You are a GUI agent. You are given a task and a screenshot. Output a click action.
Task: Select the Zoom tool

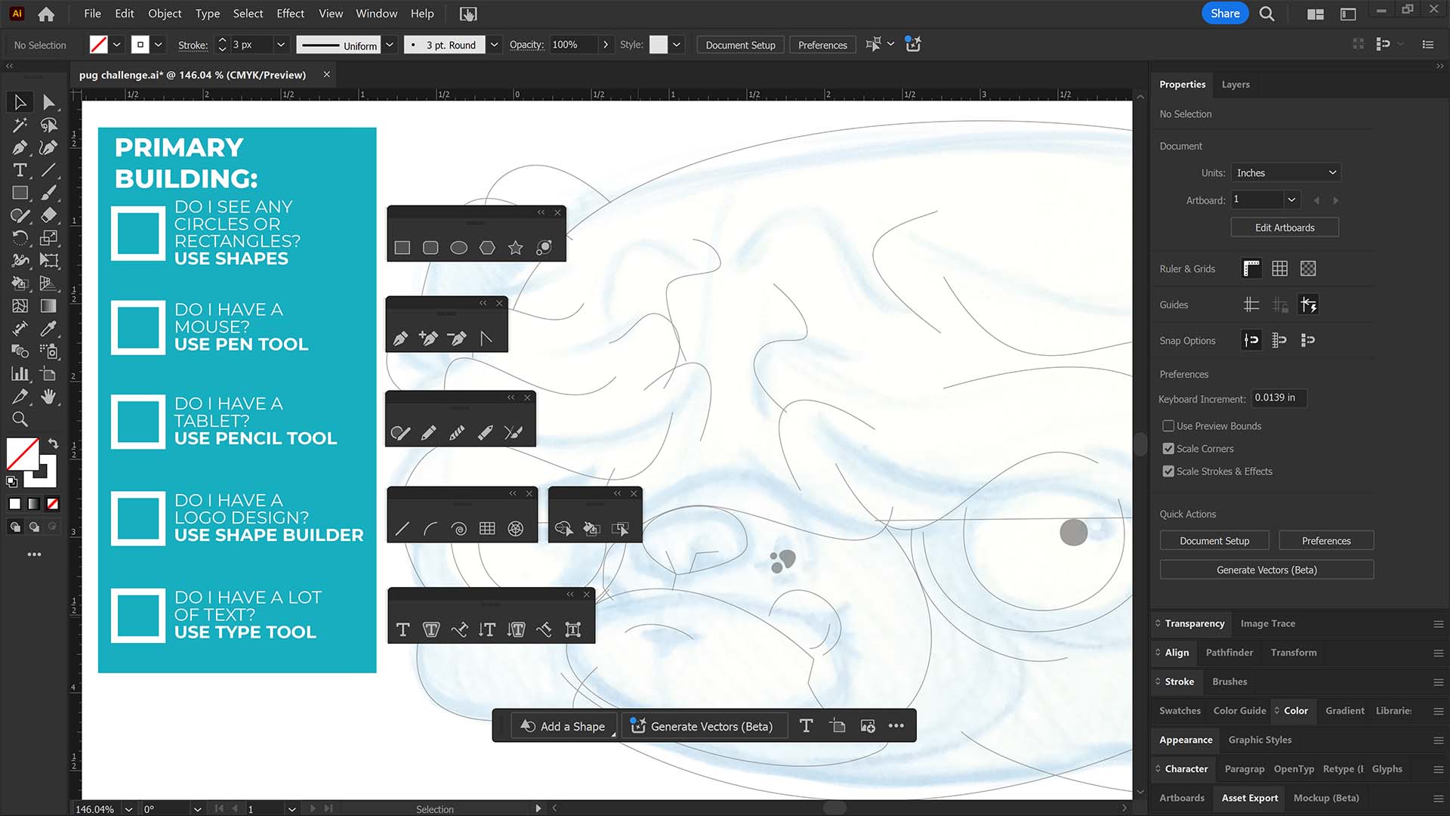[20, 419]
